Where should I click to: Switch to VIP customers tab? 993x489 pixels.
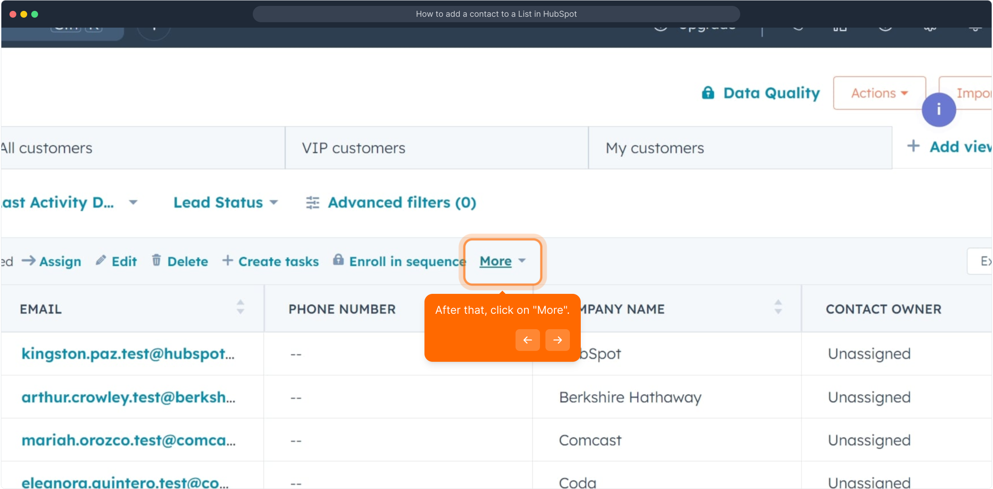coord(353,148)
